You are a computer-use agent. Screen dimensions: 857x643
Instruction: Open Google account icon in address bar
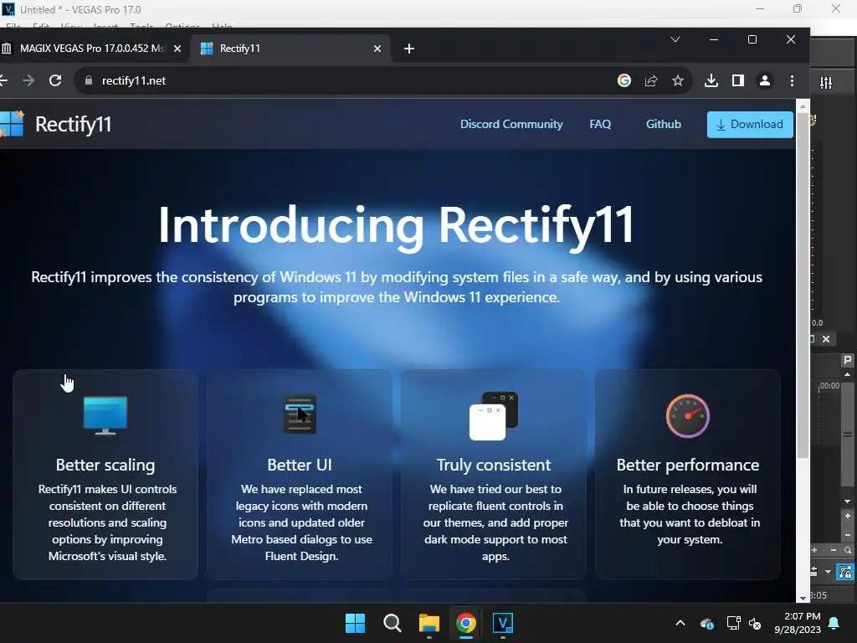coord(624,80)
